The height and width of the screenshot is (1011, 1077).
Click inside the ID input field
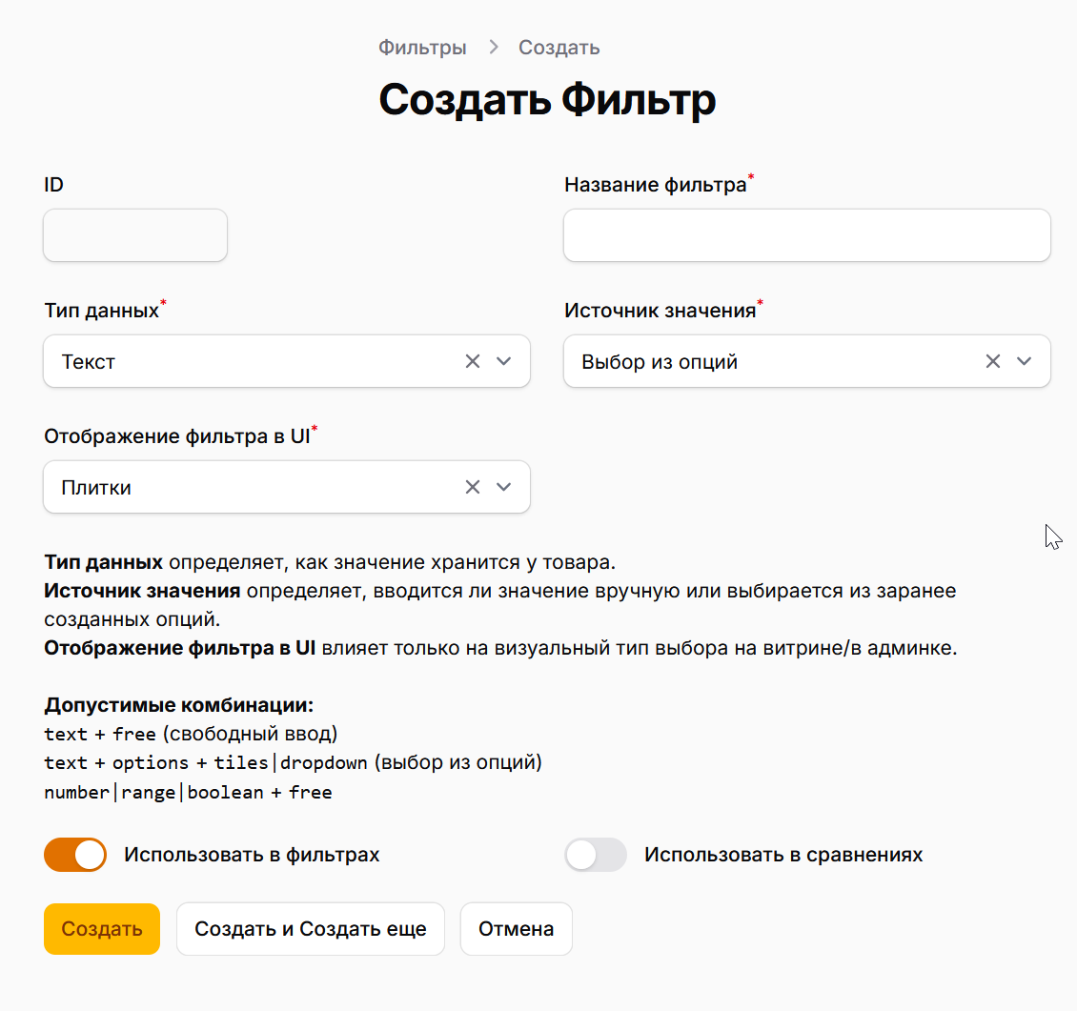pos(134,234)
